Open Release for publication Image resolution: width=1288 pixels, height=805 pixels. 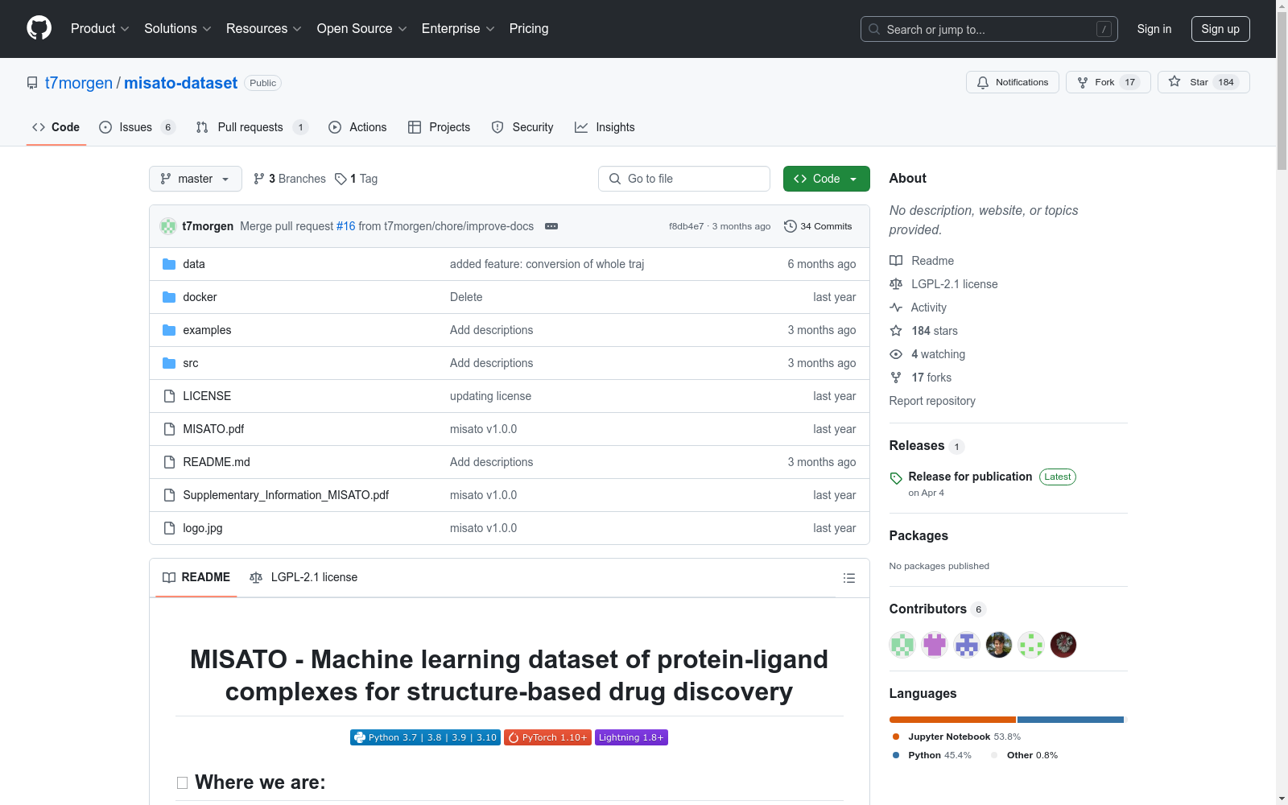click(x=970, y=477)
